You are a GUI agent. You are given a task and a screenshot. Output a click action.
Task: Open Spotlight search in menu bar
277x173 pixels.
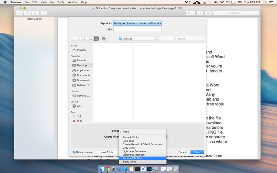click(x=265, y=2)
